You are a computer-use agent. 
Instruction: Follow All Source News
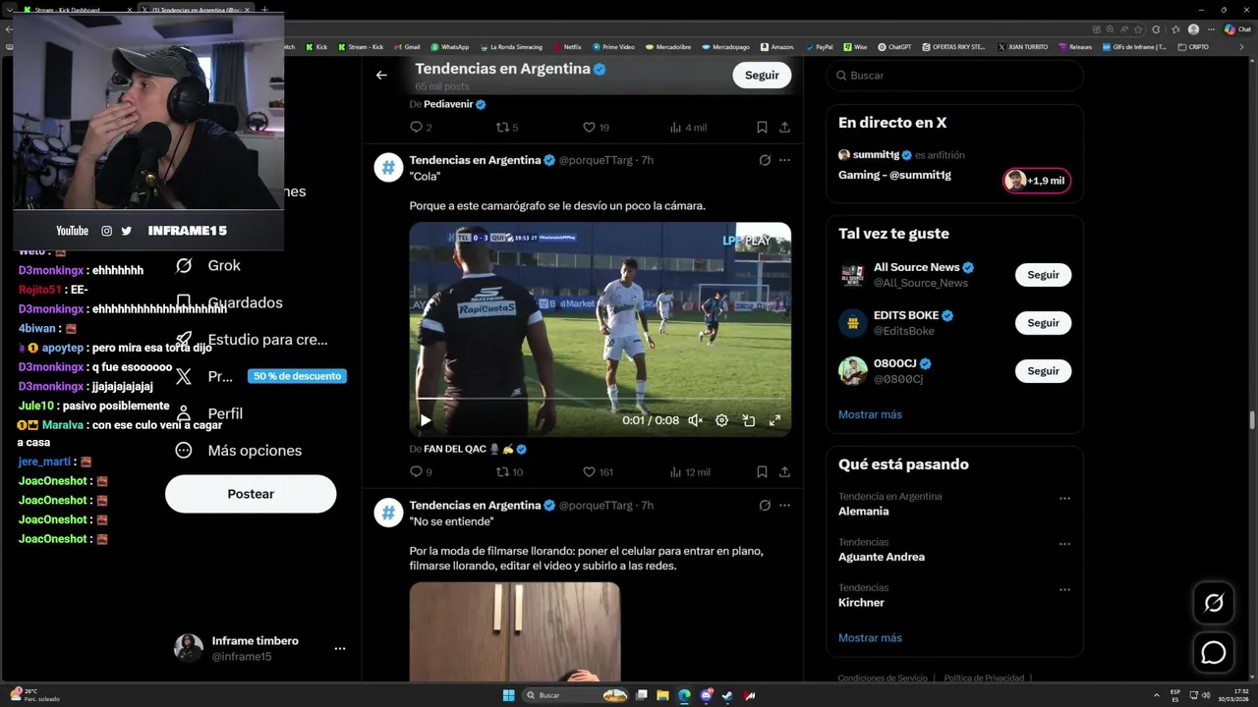coord(1043,275)
